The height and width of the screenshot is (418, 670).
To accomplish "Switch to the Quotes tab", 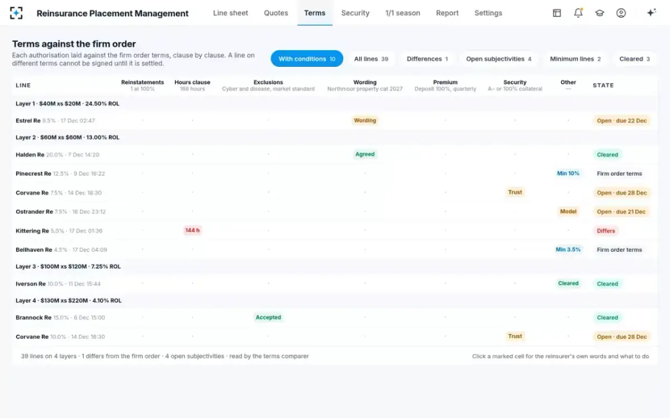I will coord(276,13).
